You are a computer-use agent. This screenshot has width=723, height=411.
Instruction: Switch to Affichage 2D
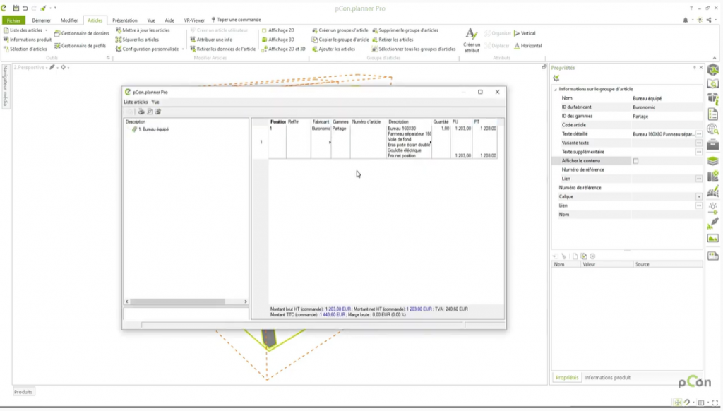click(277, 30)
